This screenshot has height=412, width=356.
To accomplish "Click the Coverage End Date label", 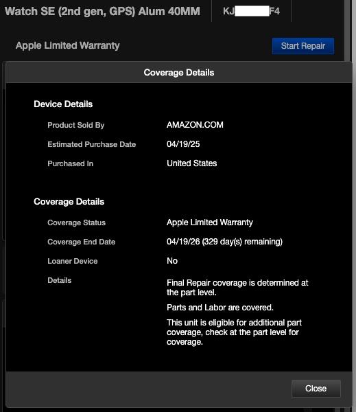I will (x=82, y=242).
